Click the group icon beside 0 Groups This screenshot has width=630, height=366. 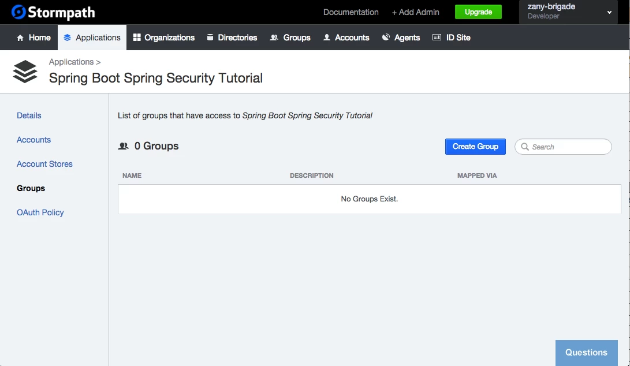[x=124, y=146]
